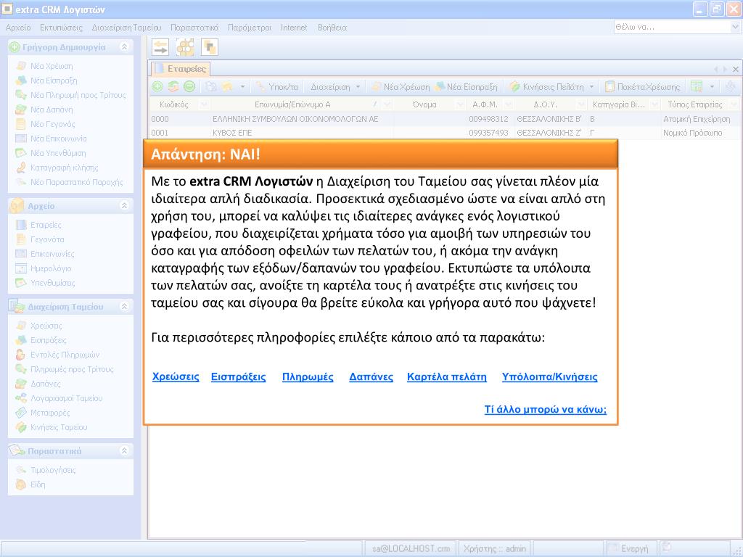Open Είδη under Παραστατικά
This screenshot has height=557, width=743.
[38, 484]
